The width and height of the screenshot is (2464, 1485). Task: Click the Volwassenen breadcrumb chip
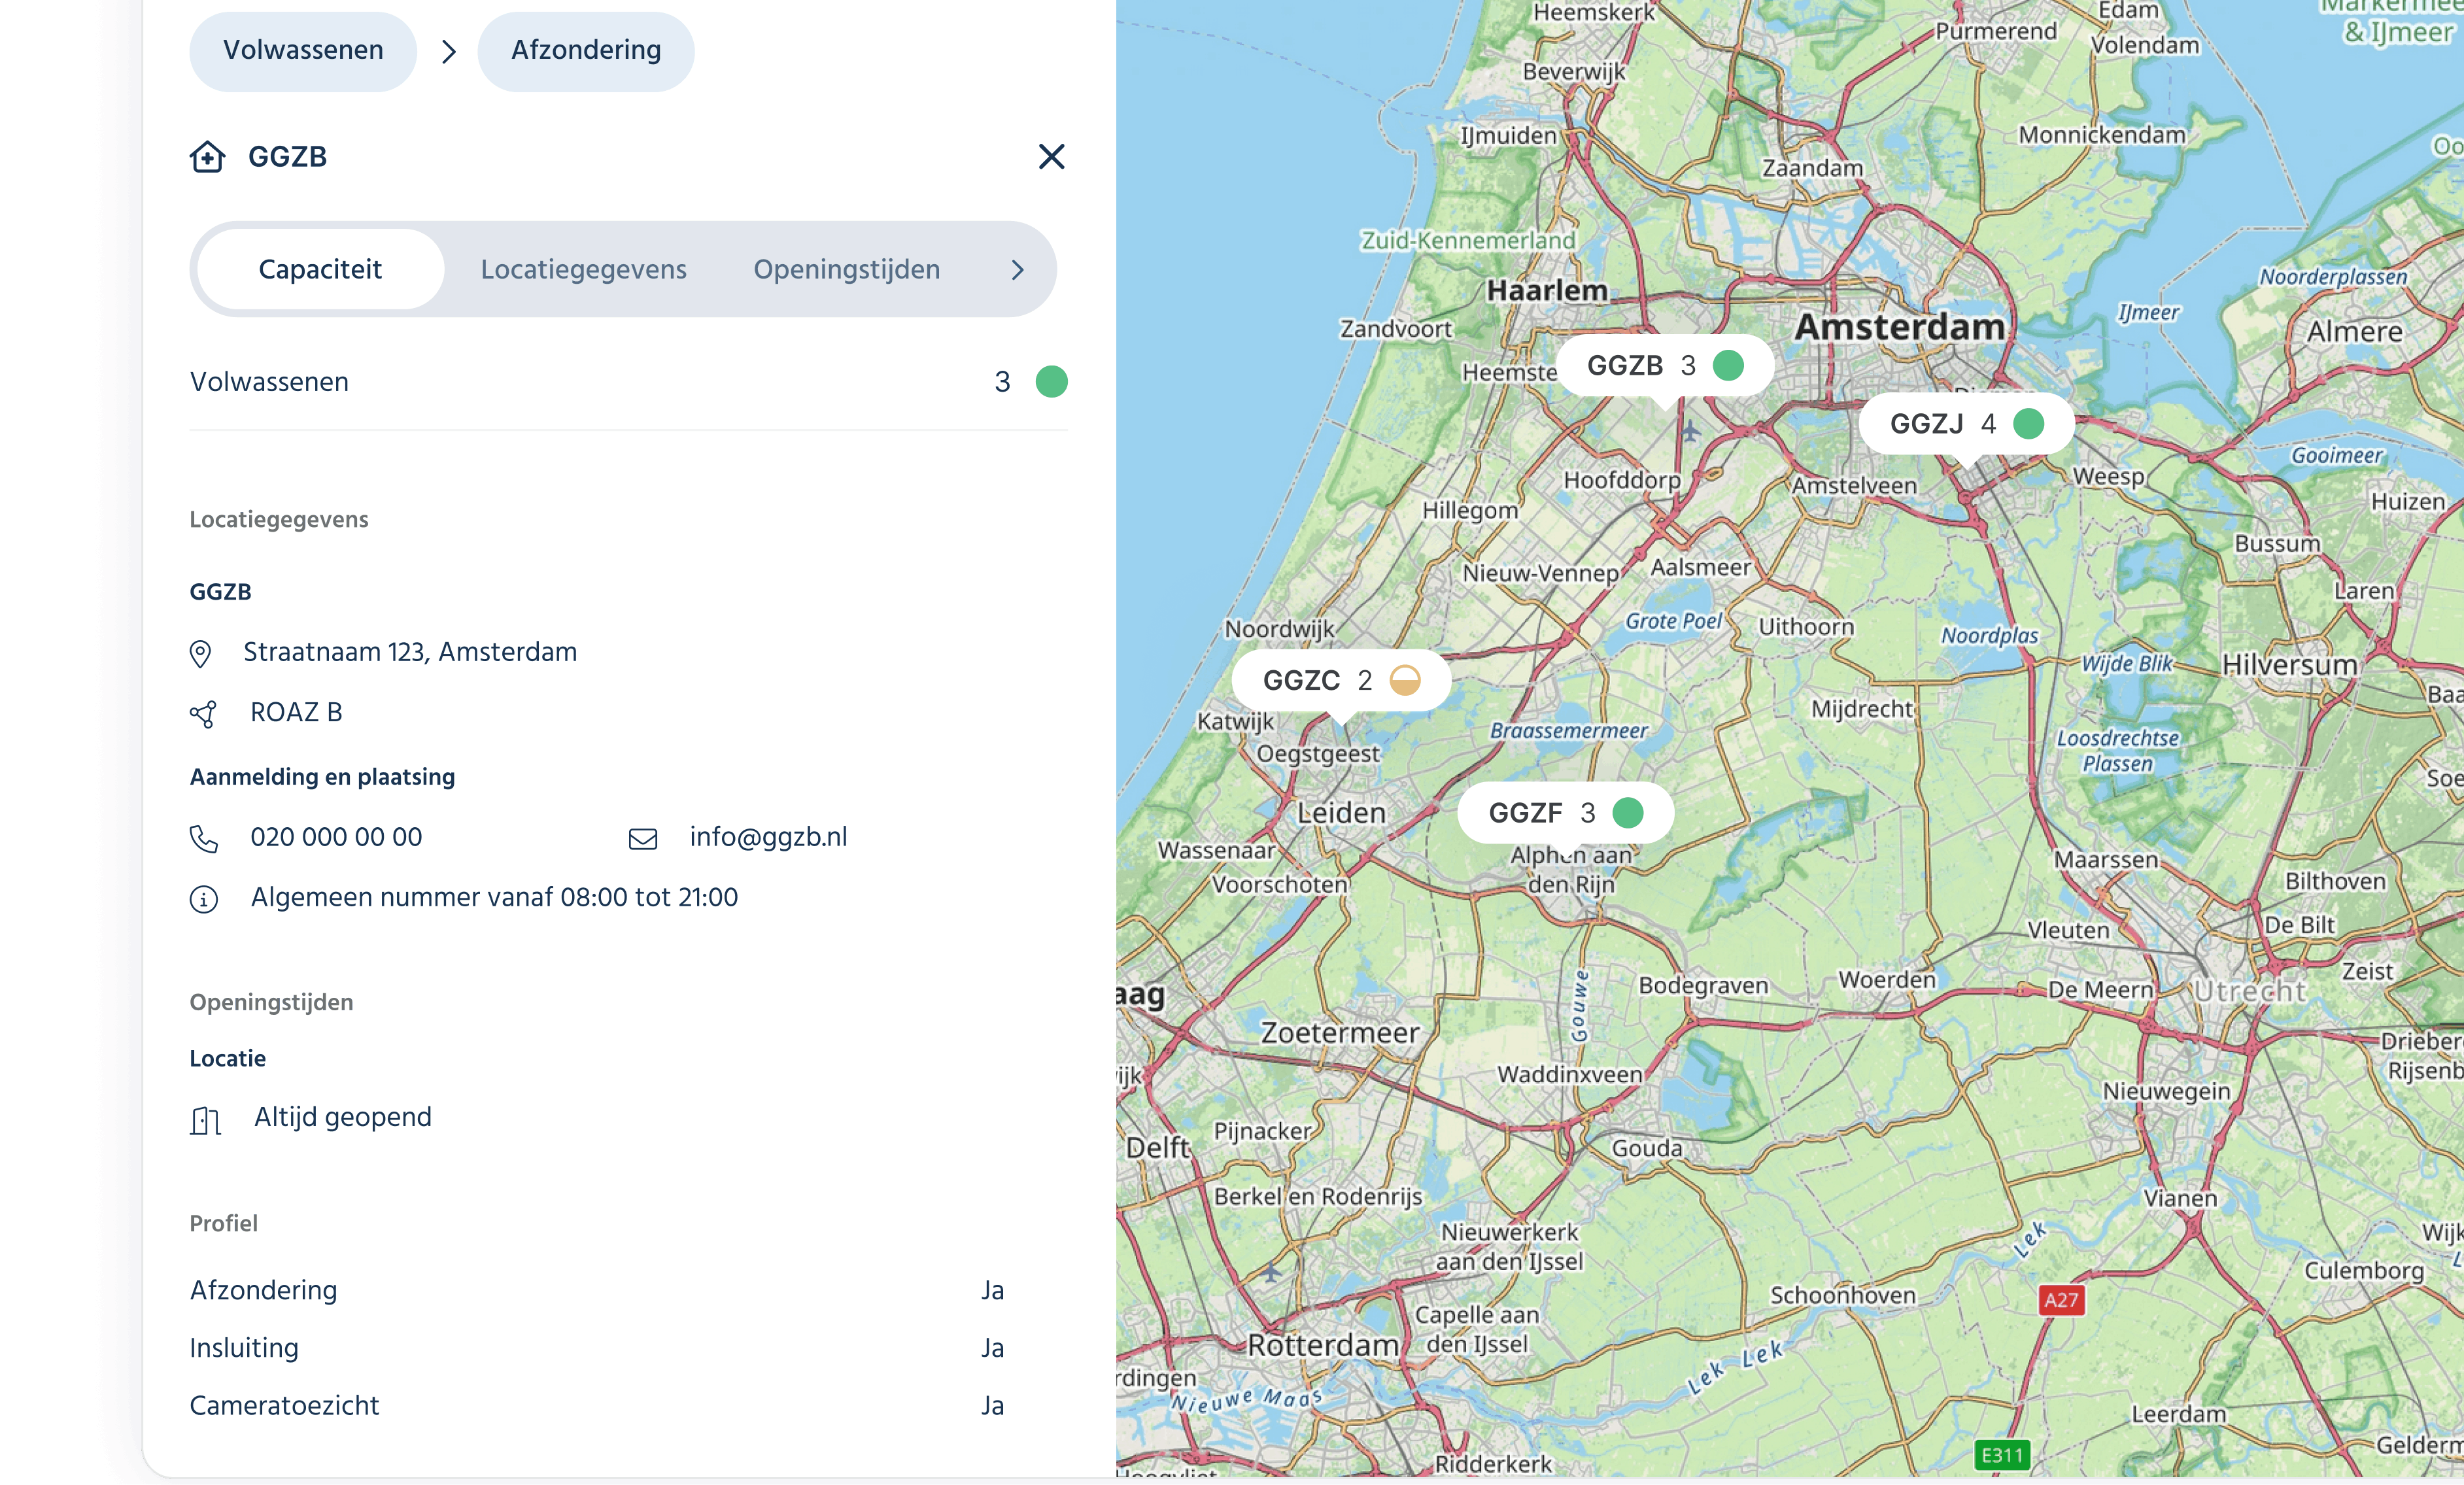pyautogui.click(x=303, y=51)
